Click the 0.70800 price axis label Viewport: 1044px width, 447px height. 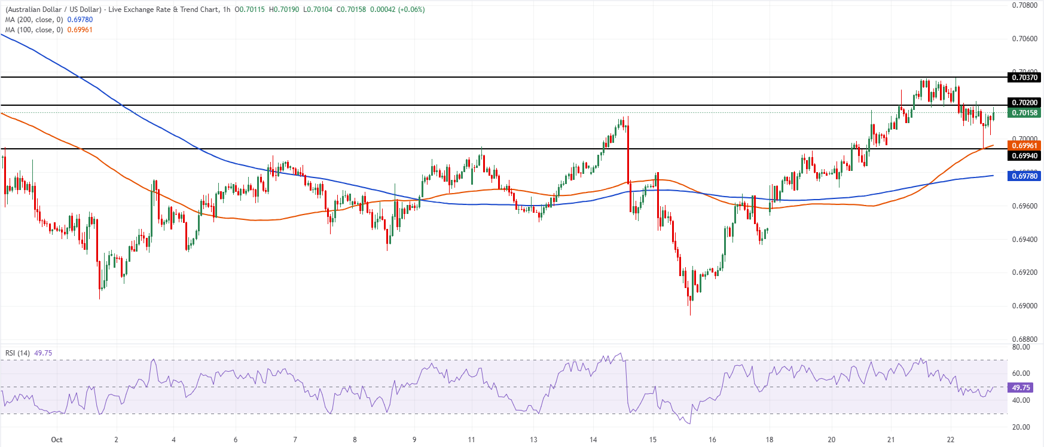pyautogui.click(x=1025, y=5)
